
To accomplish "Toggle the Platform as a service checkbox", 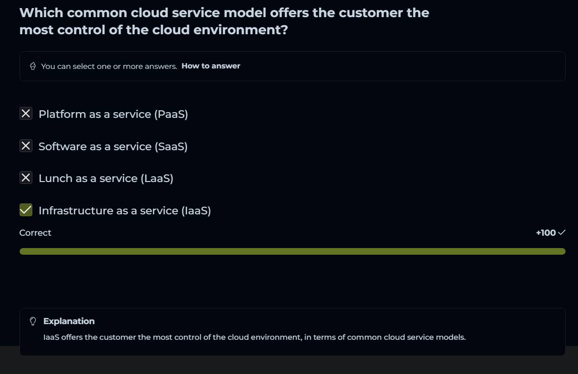I will [x=26, y=114].
